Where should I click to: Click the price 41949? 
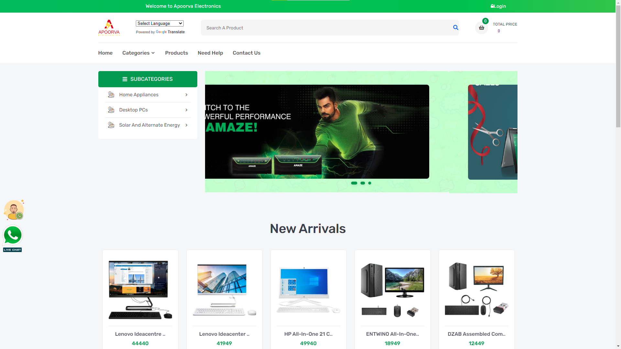pyautogui.click(x=224, y=344)
